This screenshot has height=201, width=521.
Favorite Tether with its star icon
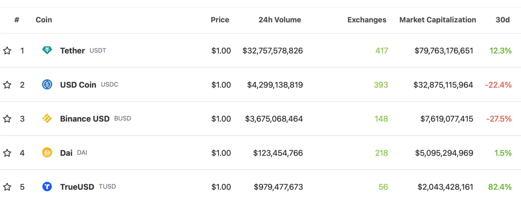coord(7,51)
